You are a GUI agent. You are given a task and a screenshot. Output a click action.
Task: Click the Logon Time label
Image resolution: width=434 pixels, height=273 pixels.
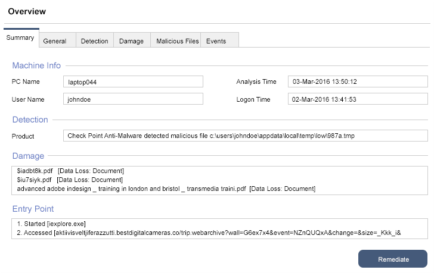[x=253, y=99]
